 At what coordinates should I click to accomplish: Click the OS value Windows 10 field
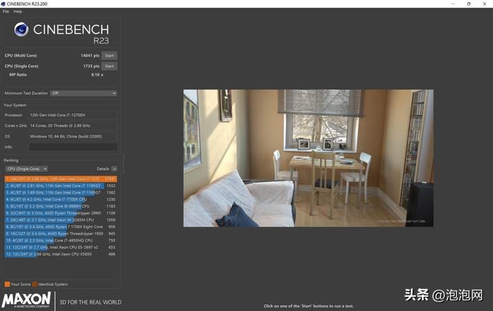[73, 136]
